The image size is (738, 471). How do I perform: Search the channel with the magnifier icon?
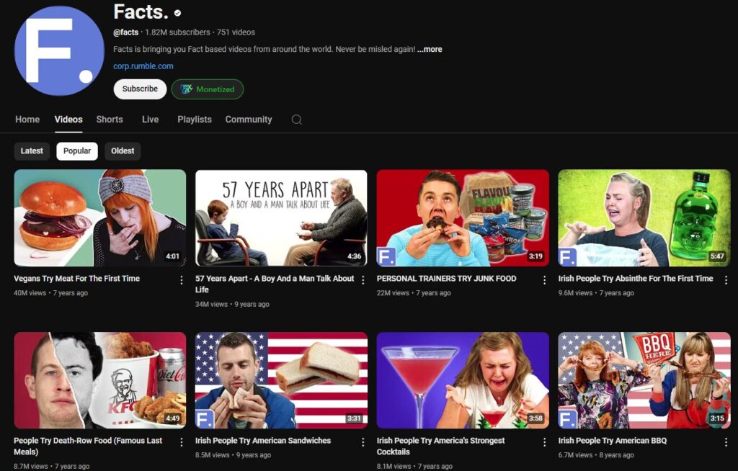coord(296,120)
